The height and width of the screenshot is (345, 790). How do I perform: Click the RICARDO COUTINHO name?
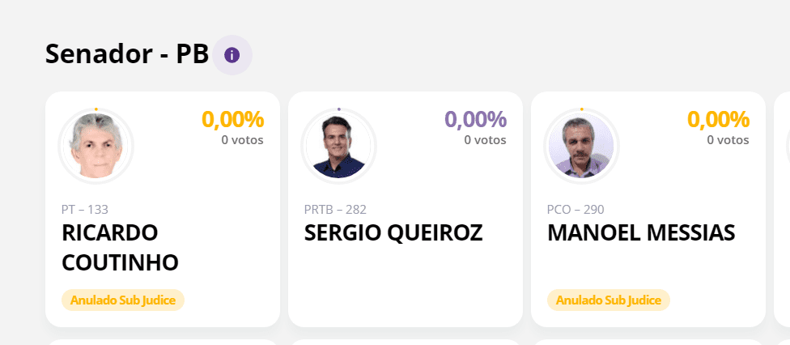point(120,248)
